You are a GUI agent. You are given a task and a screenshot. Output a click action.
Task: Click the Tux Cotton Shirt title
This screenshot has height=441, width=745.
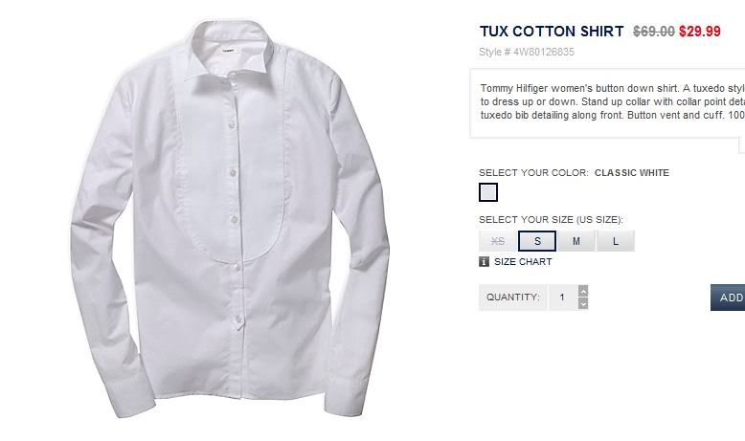coord(552,32)
